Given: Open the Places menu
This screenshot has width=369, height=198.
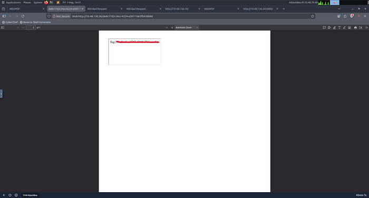Looking at the screenshot, I should 27,2.
